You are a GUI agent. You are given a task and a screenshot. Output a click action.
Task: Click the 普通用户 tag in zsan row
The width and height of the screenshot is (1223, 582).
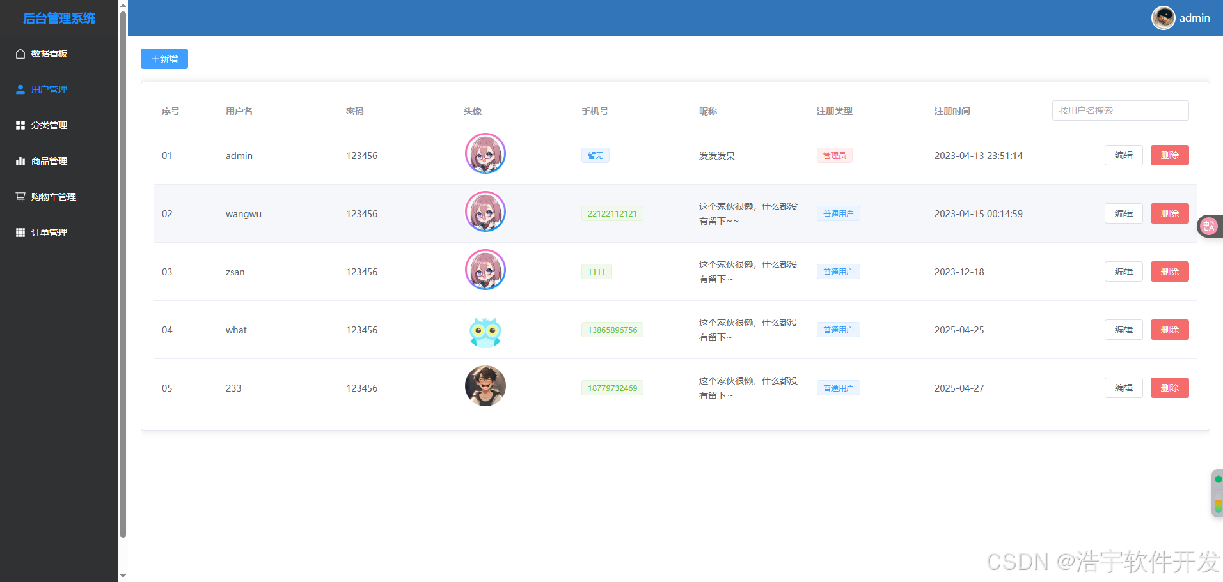pyautogui.click(x=839, y=272)
